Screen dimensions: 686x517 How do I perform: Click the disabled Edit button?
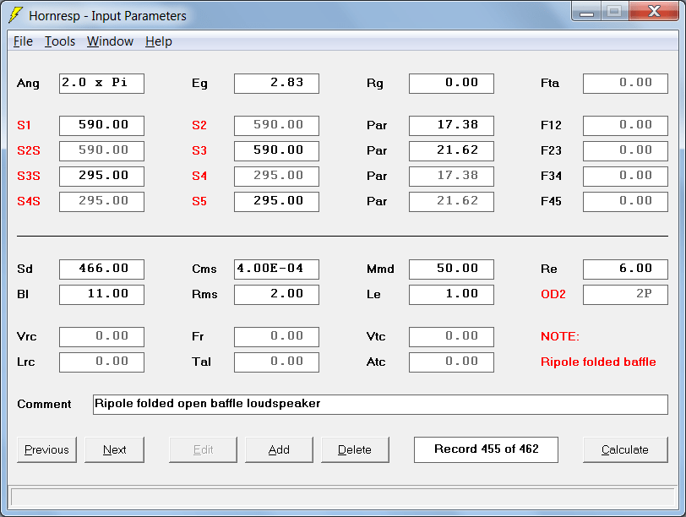[x=203, y=449]
